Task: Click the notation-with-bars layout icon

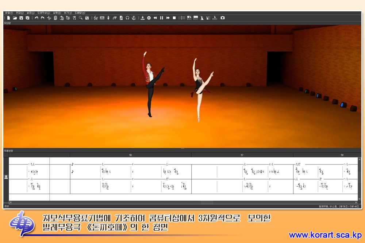Action: (x=189, y=18)
